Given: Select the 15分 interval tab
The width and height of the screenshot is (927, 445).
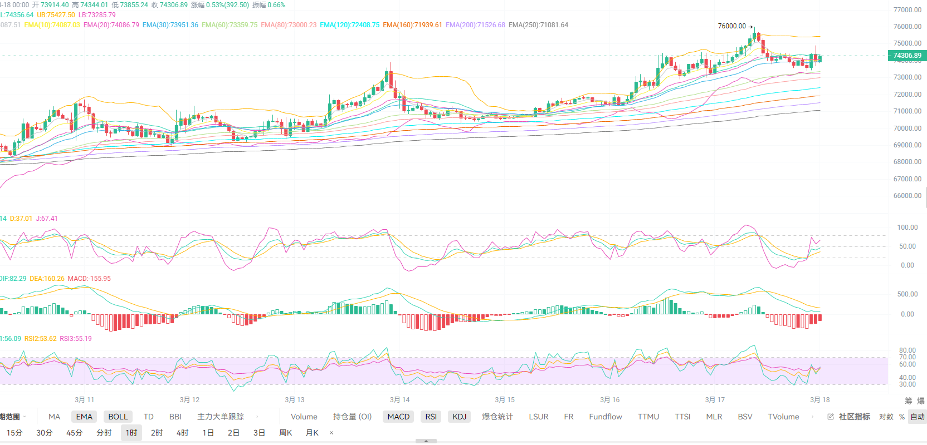Looking at the screenshot, I should pyautogui.click(x=14, y=433).
